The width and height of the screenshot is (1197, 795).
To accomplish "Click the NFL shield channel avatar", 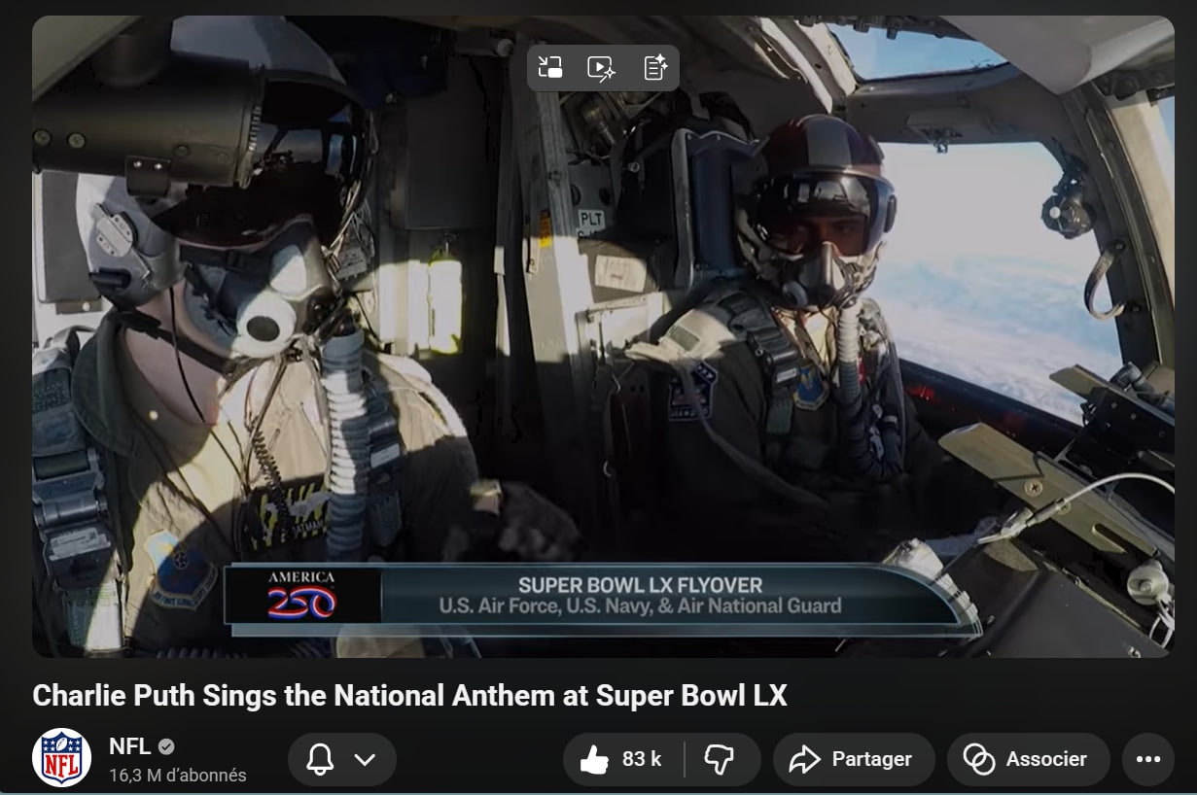I will [x=61, y=758].
